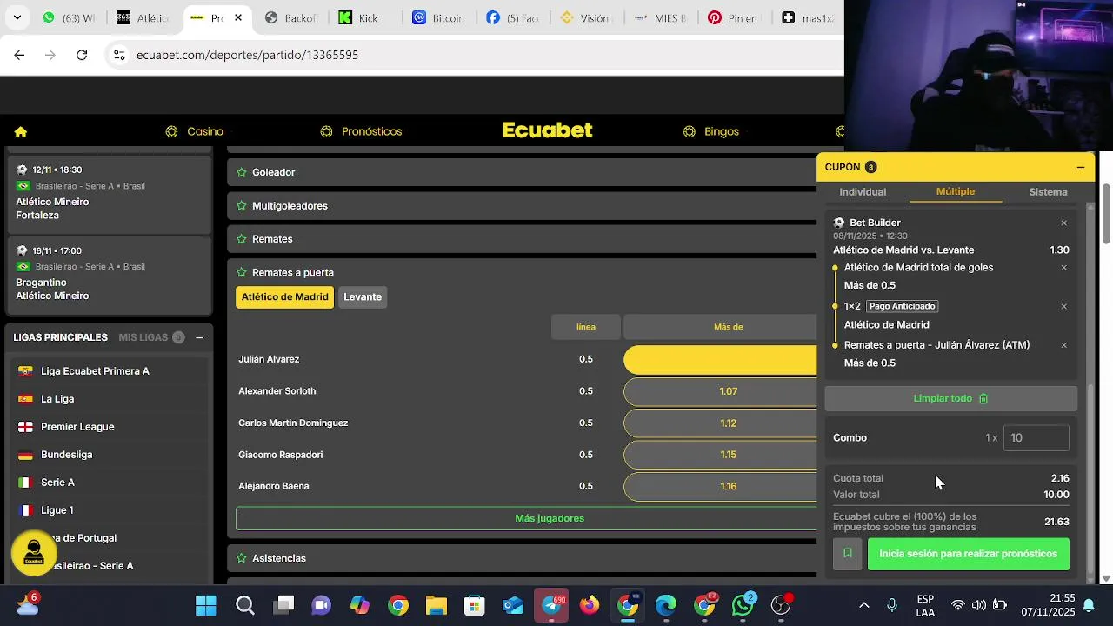Click Inicia sesión para realizar pronósticos

pyautogui.click(x=968, y=554)
